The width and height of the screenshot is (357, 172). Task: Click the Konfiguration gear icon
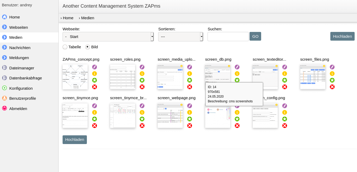coord(4,88)
